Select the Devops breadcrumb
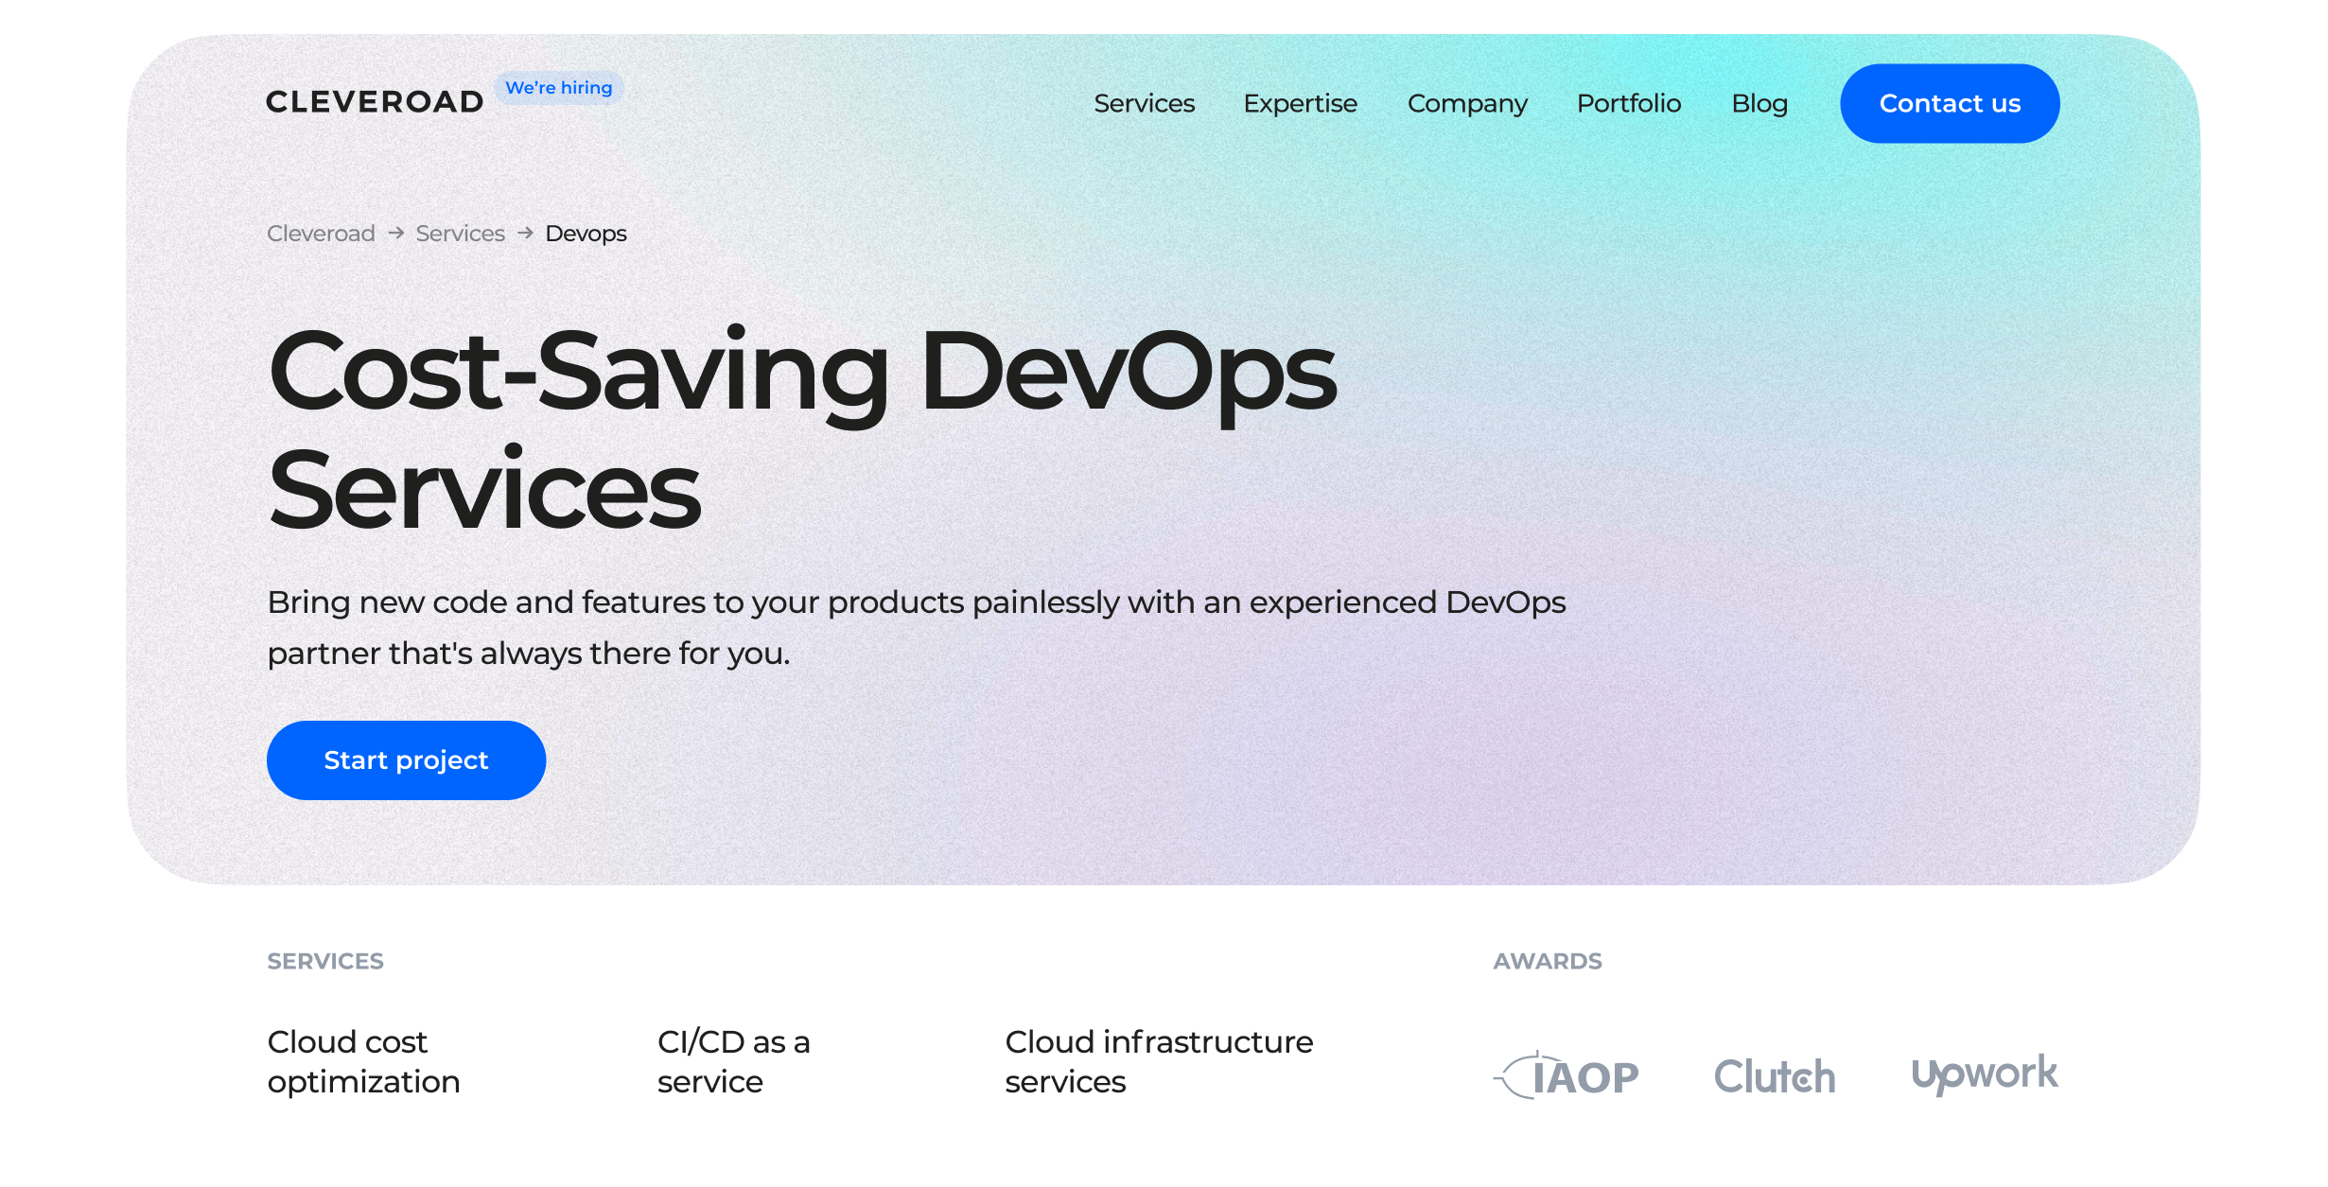The height and width of the screenshot is (1187, 2328). coord(585,233)
